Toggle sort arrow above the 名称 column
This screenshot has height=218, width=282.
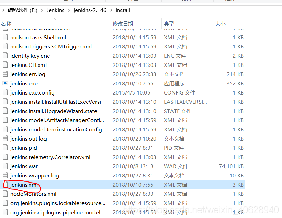(x=54, y=19)
